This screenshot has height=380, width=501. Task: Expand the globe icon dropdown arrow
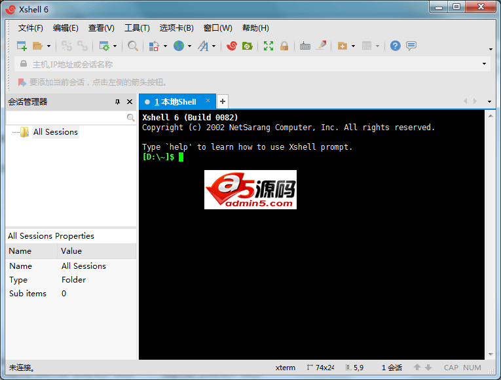point(190,46)
